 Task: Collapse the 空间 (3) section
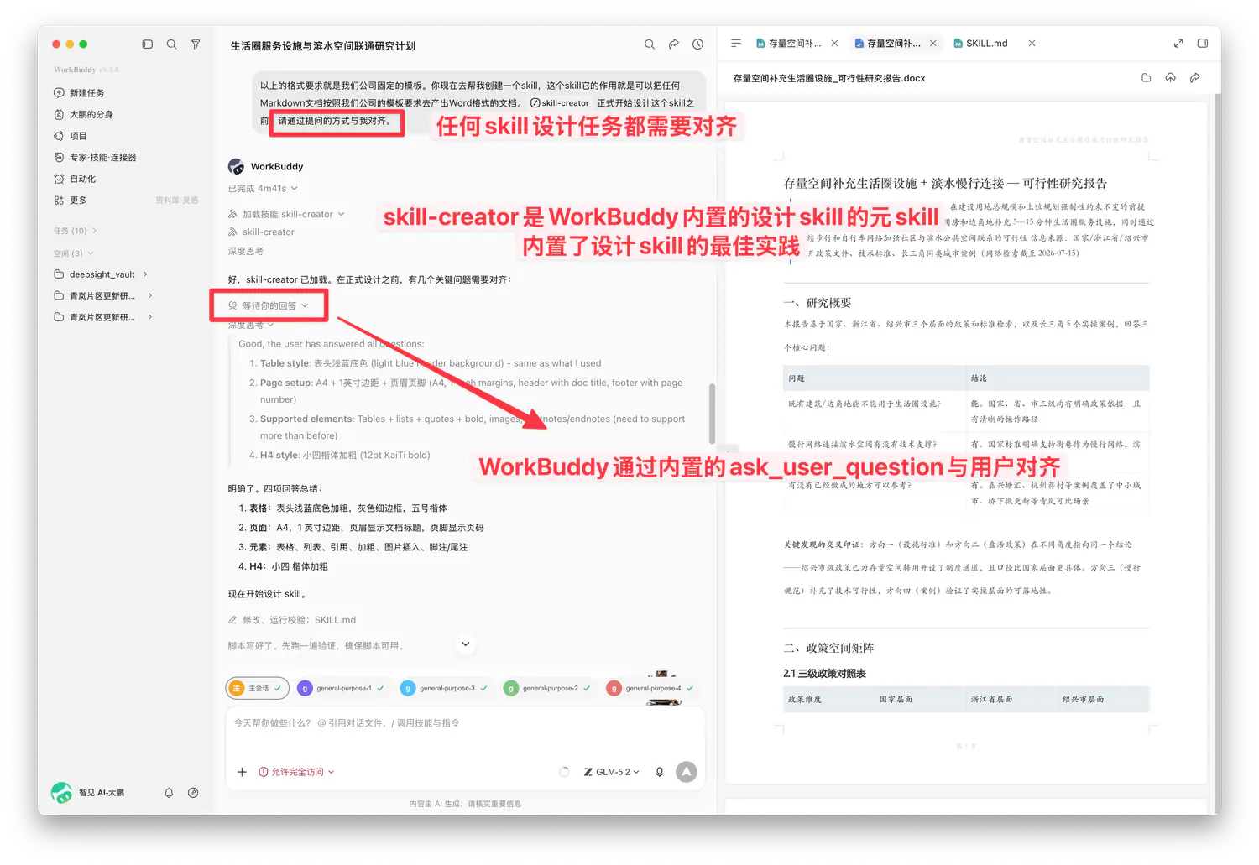point(74,253)
